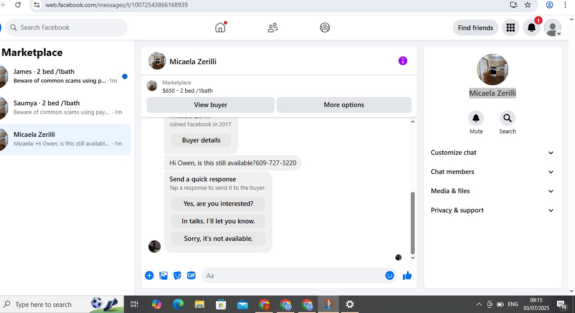The height and width of the screenshot is (313, 575).
Task: Open the Groups icon in top navigation
Action: [325, 28]
